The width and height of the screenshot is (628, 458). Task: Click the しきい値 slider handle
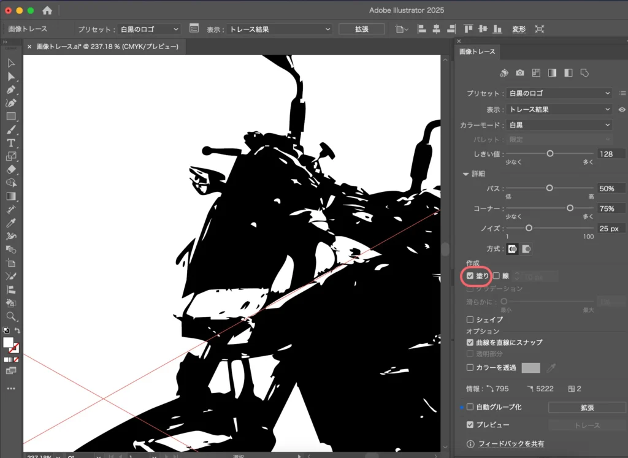click(x=550, y=154)
